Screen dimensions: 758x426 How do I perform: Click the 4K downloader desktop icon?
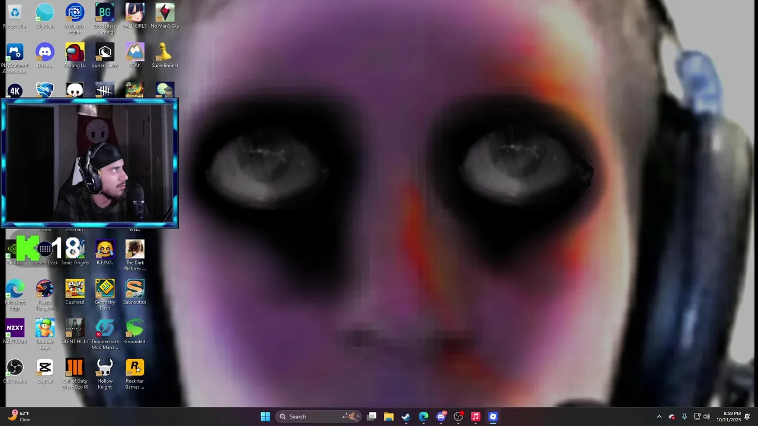(15, 91)
